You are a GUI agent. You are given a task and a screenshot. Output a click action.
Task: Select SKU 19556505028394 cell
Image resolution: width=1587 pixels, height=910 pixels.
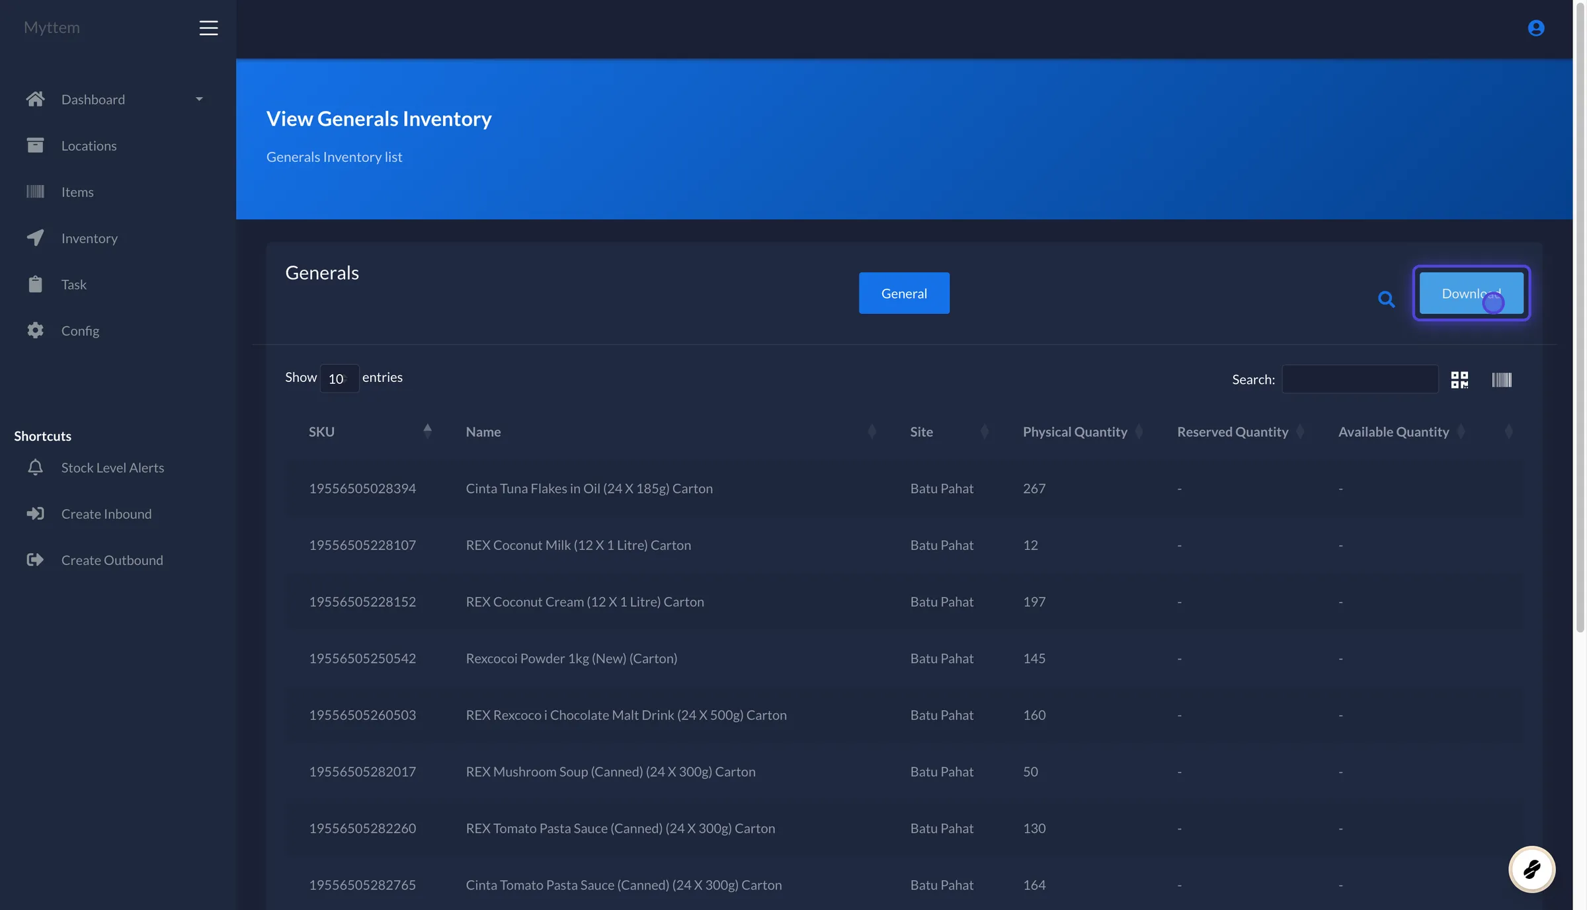pos(362,488)
